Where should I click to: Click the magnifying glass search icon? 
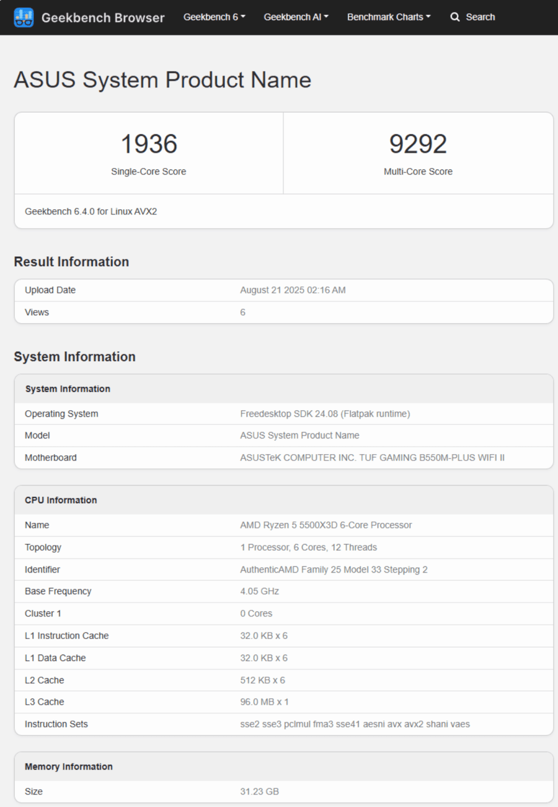[455, 17]
